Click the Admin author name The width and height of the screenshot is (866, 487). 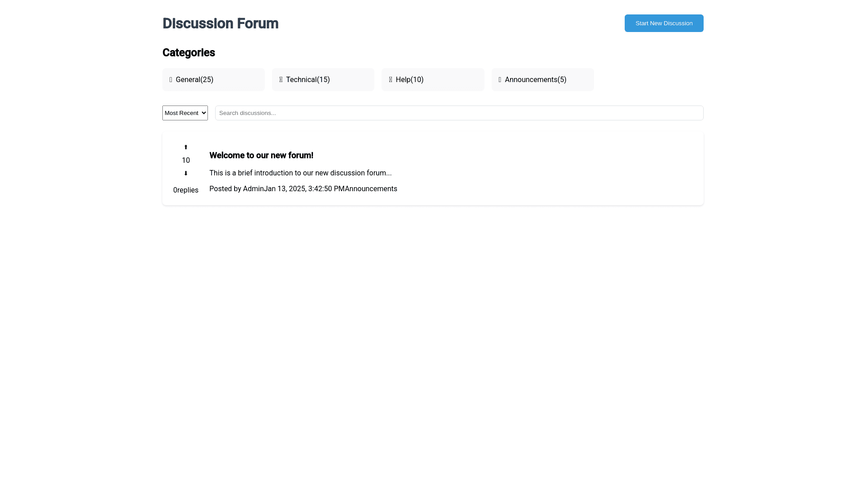coord(253,189)
